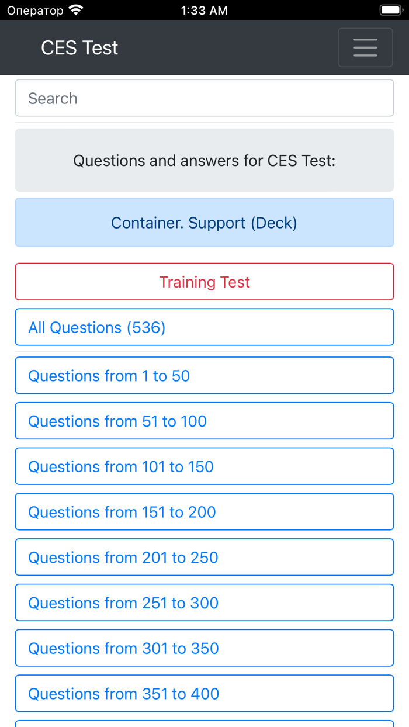
Task: Start the Training Test
Action: click(x=204, y=282)
